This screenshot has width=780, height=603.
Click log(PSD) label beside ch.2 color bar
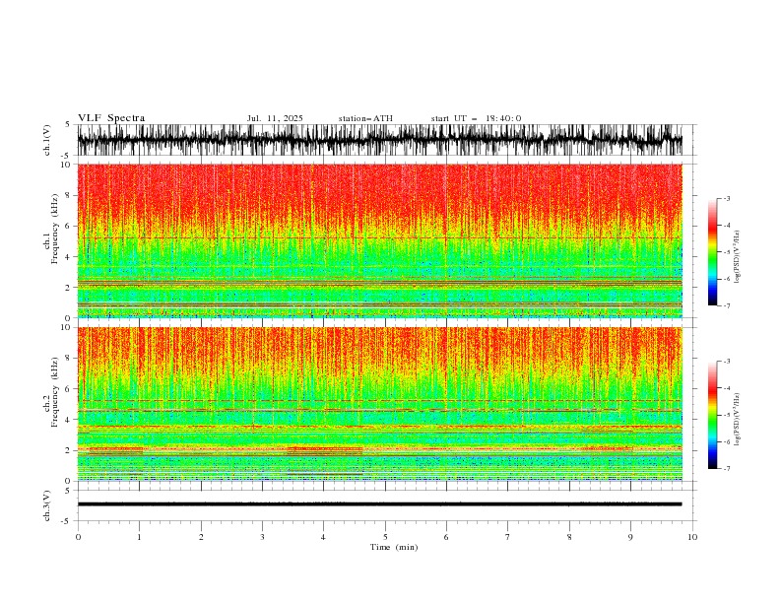coord(738,419)
